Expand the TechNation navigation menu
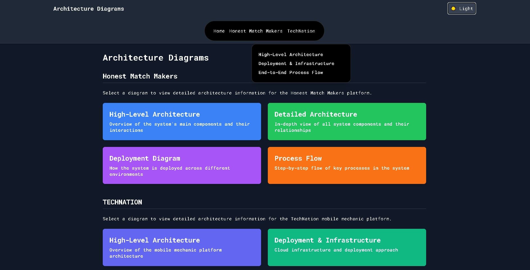The width and height of the screenshot is (530, 270). click(301, 31)
